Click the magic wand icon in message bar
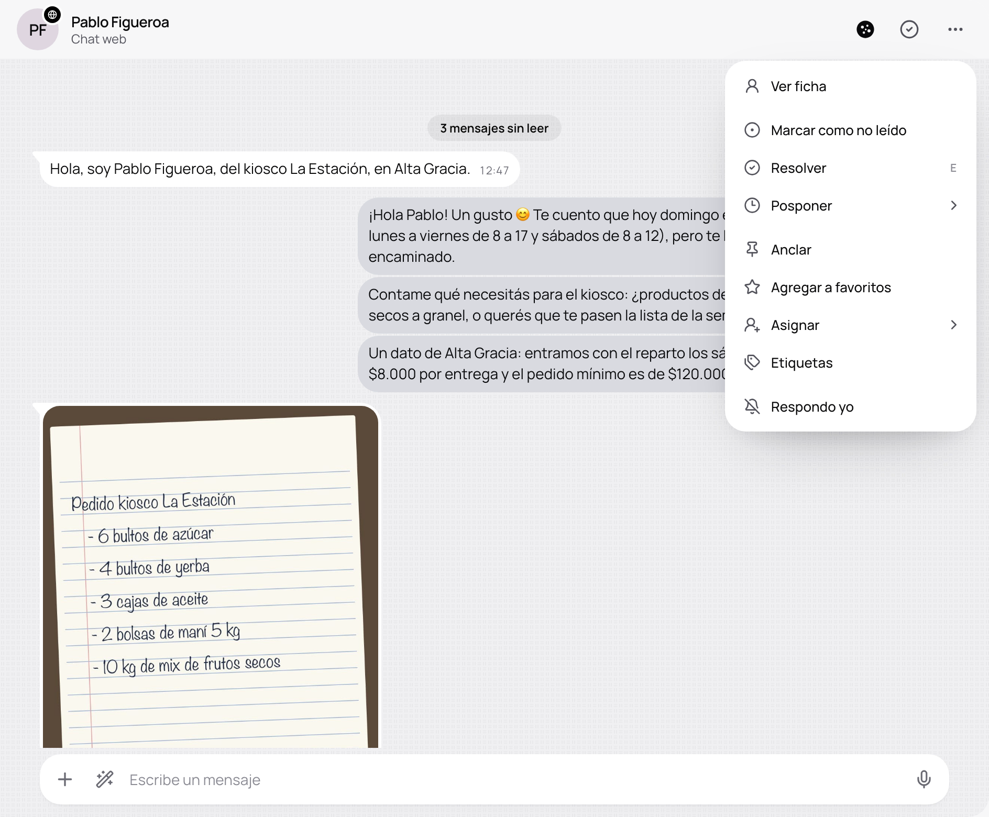Viewport: 989px width, 817px height. click(105, 779)
